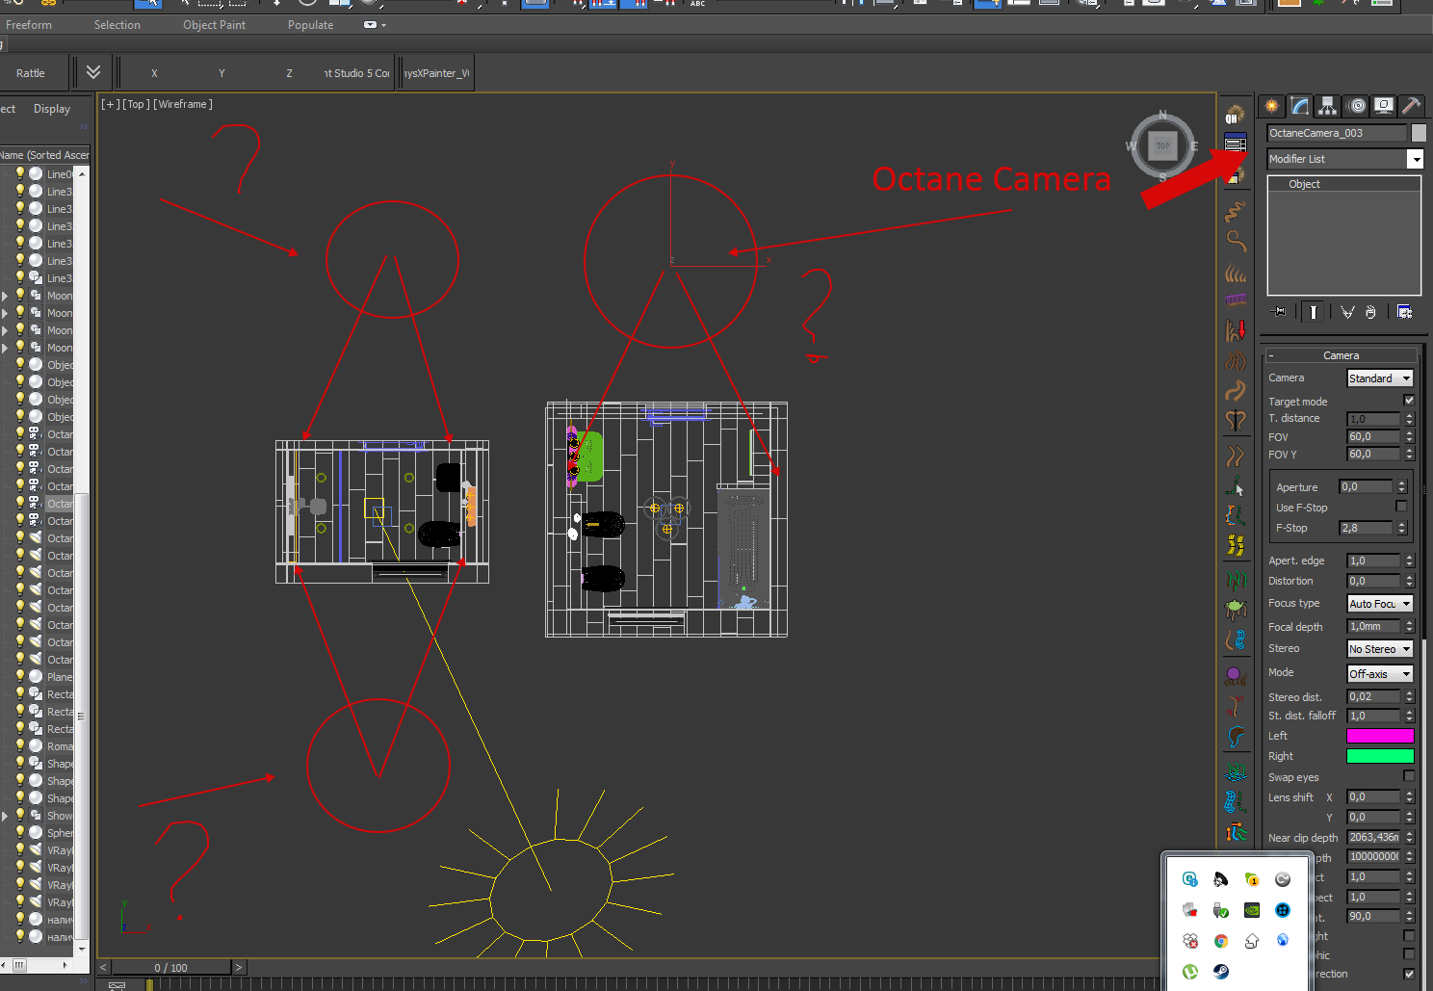Click the Top ViewCube face

[x=1162, y=146]
